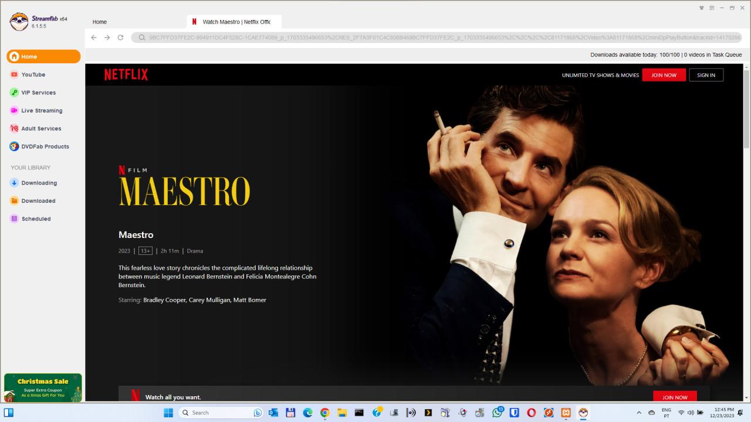This screenshot has height=422, width=751.
Task: Click cast name Carey Mulligan
Action: [x=209, y=300]
